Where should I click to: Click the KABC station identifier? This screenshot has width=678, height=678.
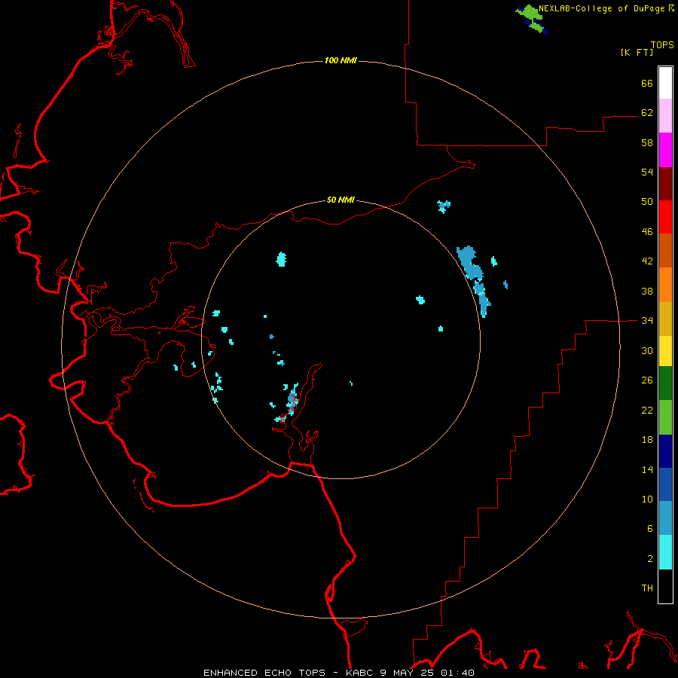(x=360, y=673)
